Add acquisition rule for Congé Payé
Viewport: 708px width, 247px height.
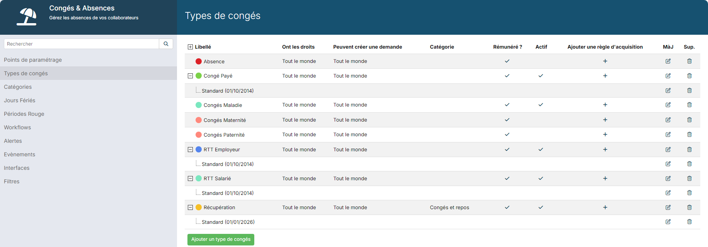click(605, 76)
